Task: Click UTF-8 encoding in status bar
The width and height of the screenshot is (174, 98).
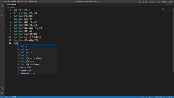Action: tap(156, 97)
